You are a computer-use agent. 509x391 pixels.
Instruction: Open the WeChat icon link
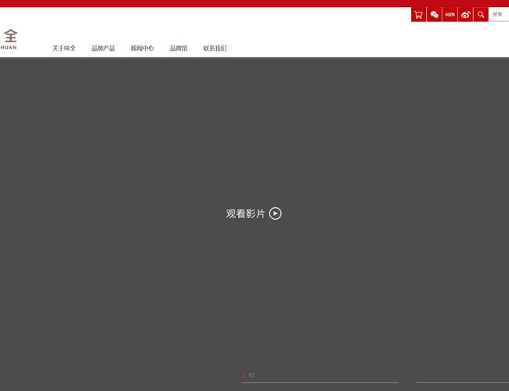pos(434,15)
